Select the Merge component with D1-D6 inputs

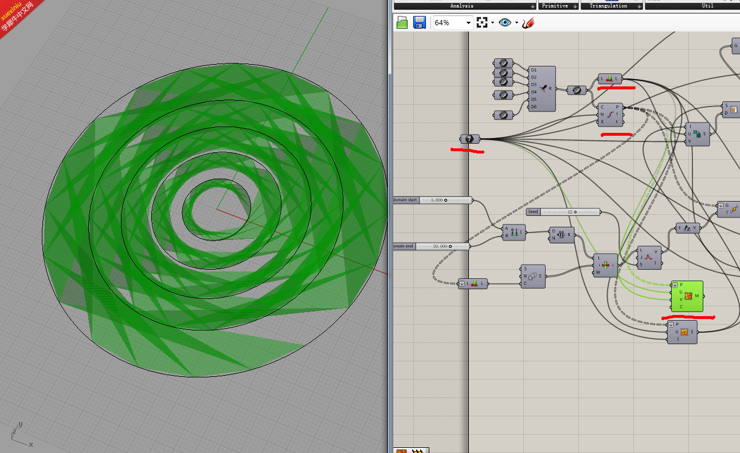[541, 89]
